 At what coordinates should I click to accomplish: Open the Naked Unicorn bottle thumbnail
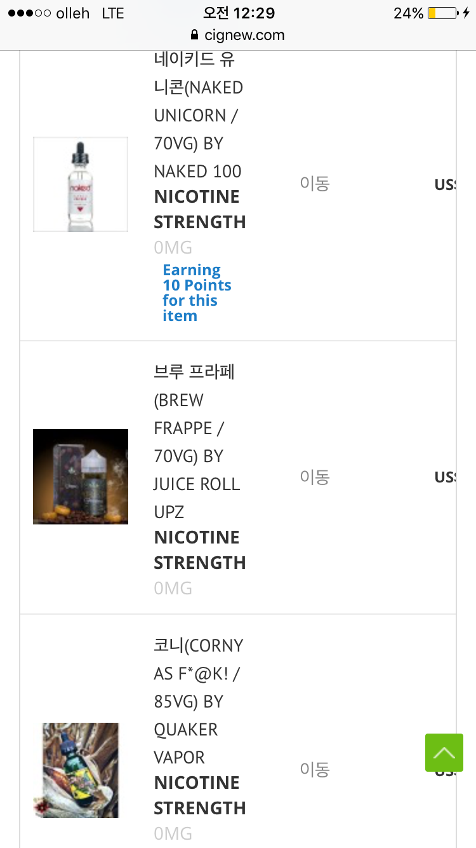coord(81,184)
